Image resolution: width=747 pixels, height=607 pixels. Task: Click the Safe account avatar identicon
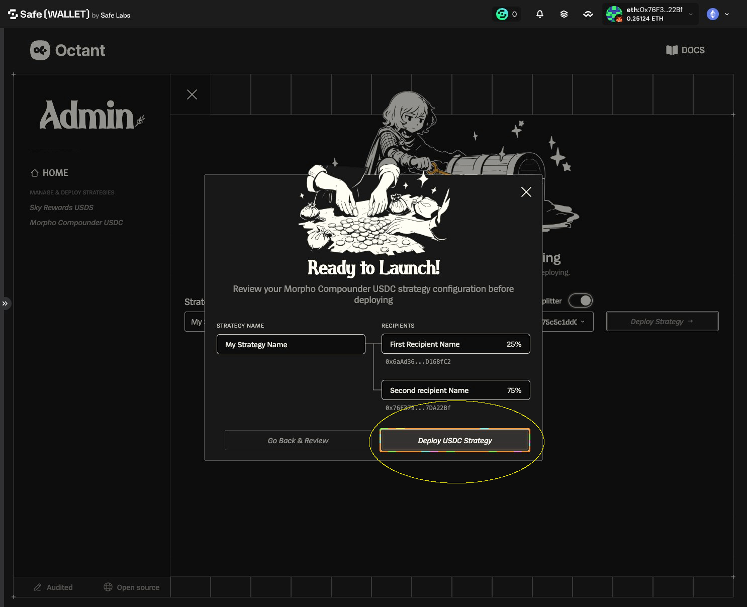(614, 14)
